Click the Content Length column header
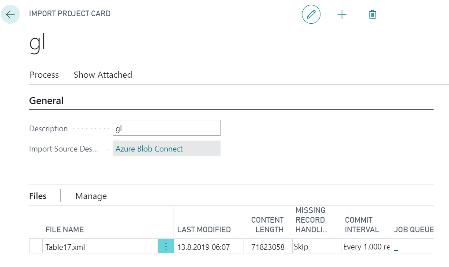Screen dimensions: 449x267 (267, 224)
